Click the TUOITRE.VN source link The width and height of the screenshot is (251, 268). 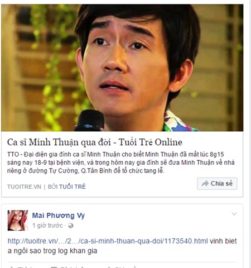24,186
